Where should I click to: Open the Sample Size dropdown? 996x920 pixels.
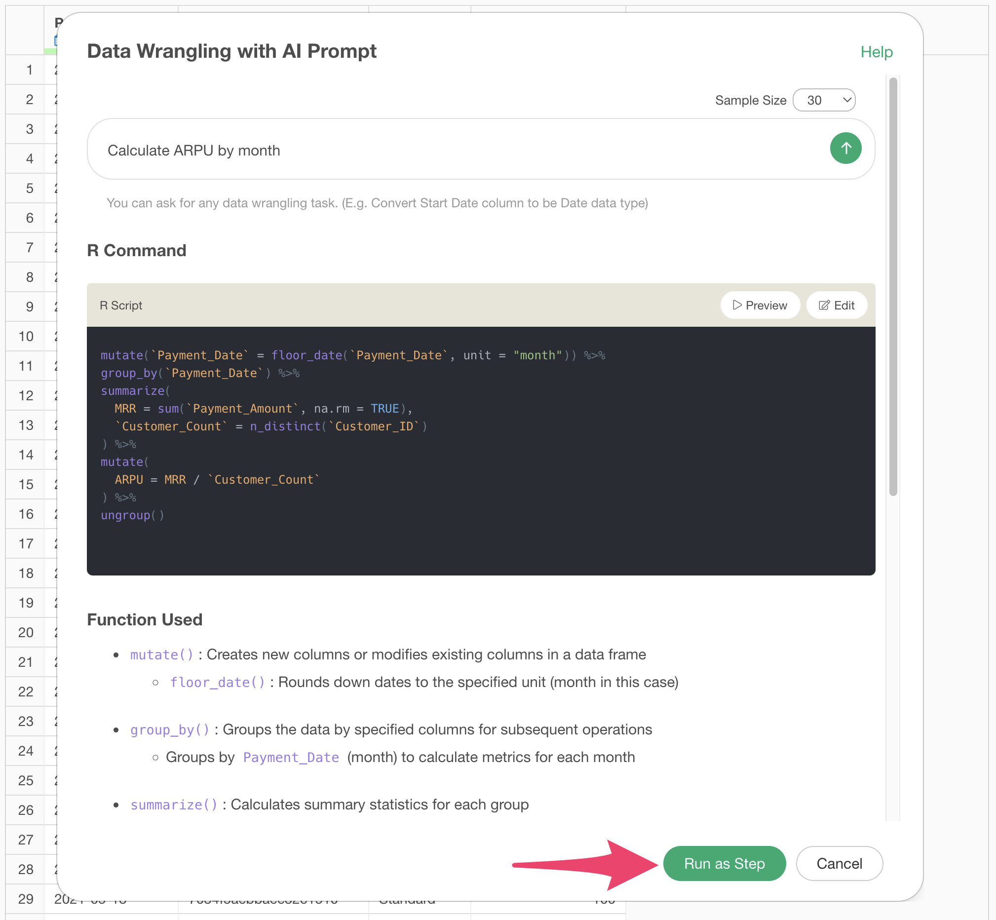click(x=824, y=100)
